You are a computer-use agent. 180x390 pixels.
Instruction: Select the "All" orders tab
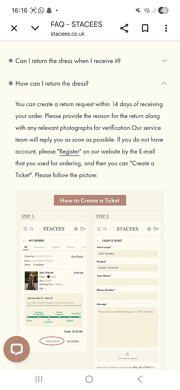coord(26,247)
